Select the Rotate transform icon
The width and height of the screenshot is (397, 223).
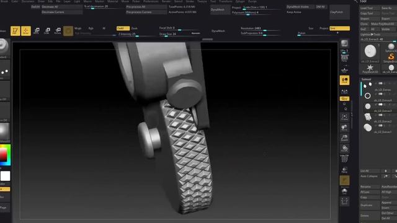[x=58, y=31]
